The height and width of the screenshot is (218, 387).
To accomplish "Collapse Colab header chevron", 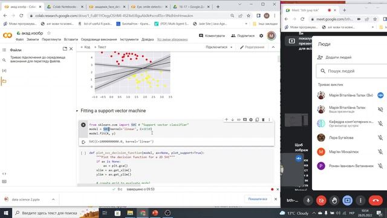I will (273, 47).
